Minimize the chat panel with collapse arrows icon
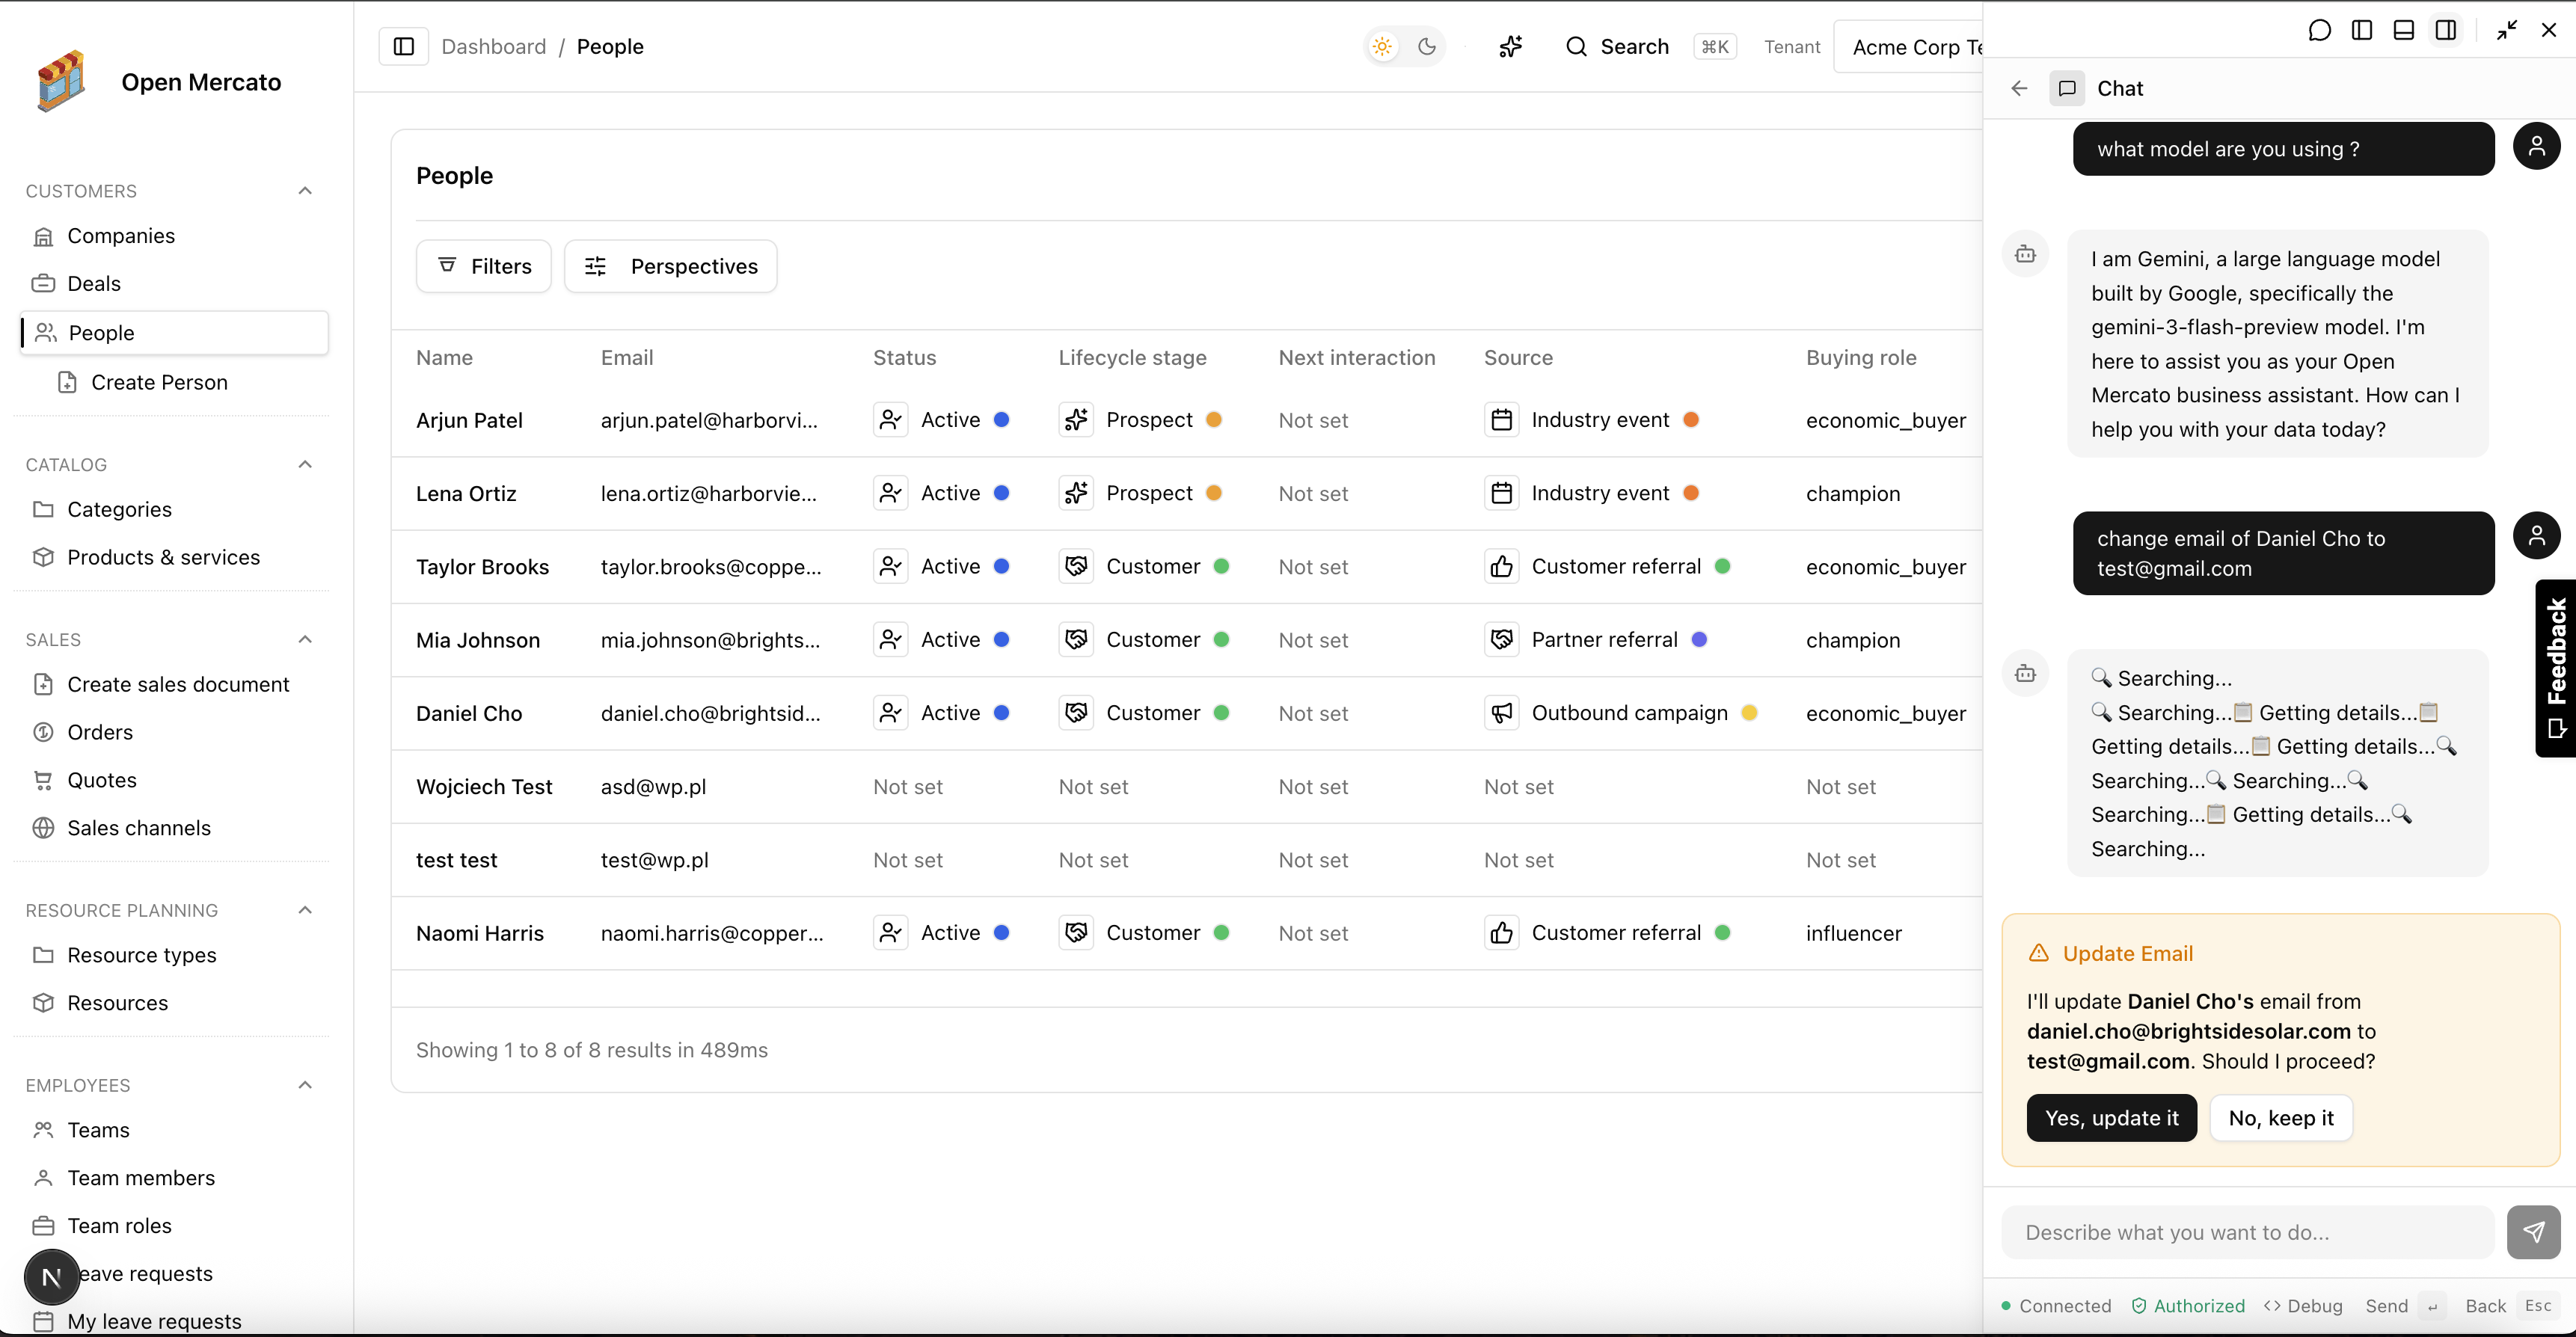Image resolution: width=2576 pixels, height=1337 pixels. click(x=2508, y=29)
